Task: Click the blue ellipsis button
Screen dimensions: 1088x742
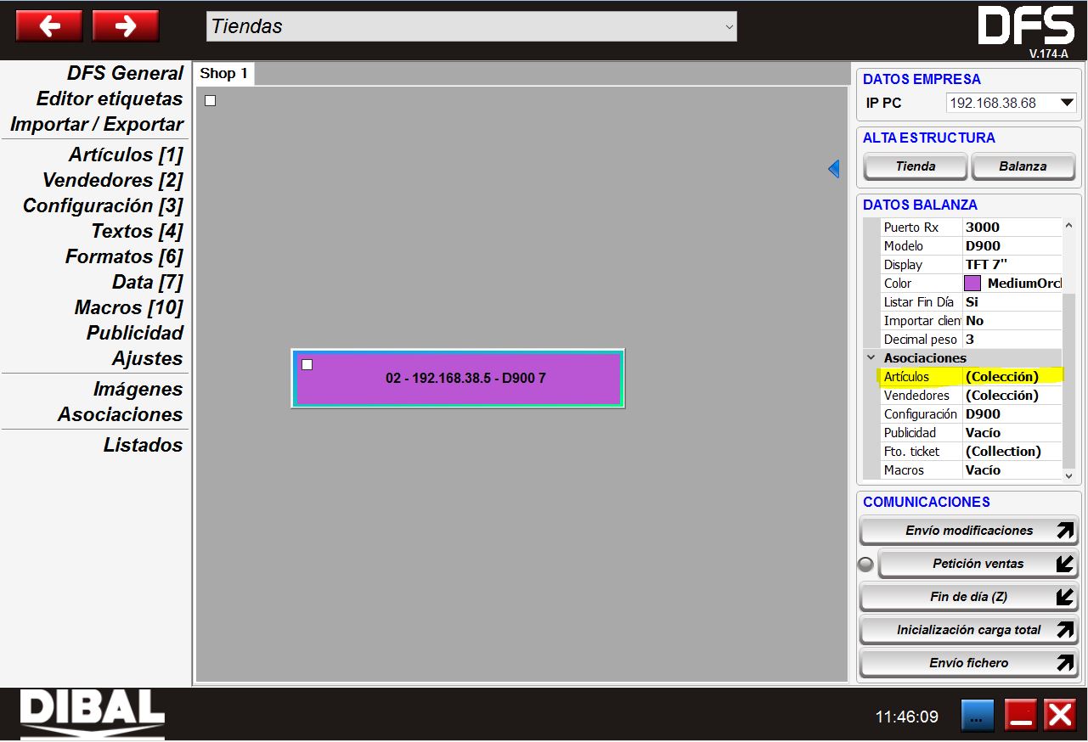Action: coord(977,716)
